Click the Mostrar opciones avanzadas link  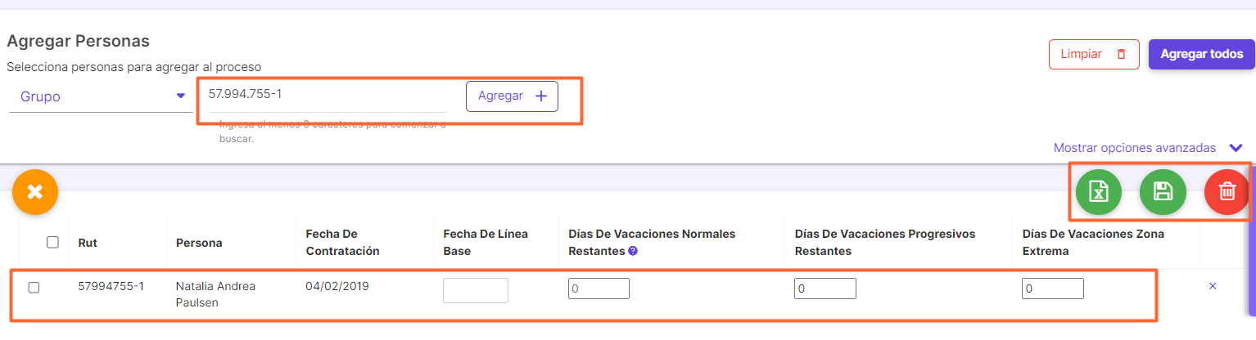click(x=1134, y=148)
